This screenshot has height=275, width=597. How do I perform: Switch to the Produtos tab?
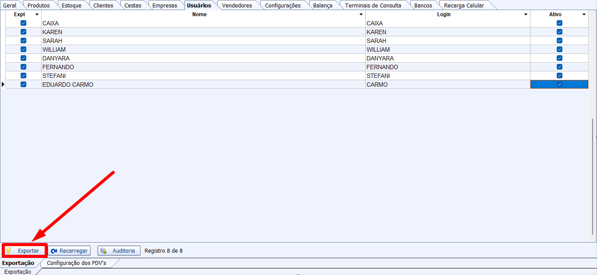click(39, 6)
